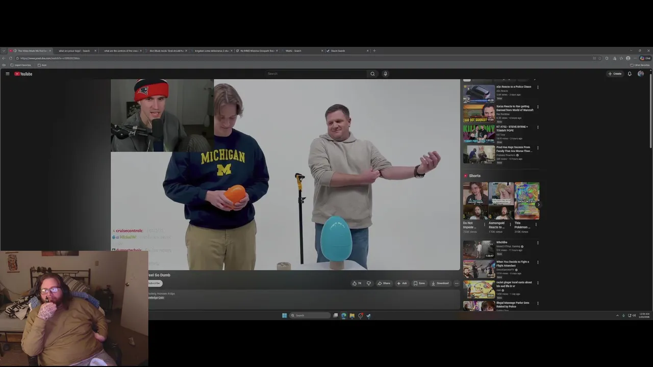Click 'Illegal Massage Parlor Gets Raided' title

[513, 304]
